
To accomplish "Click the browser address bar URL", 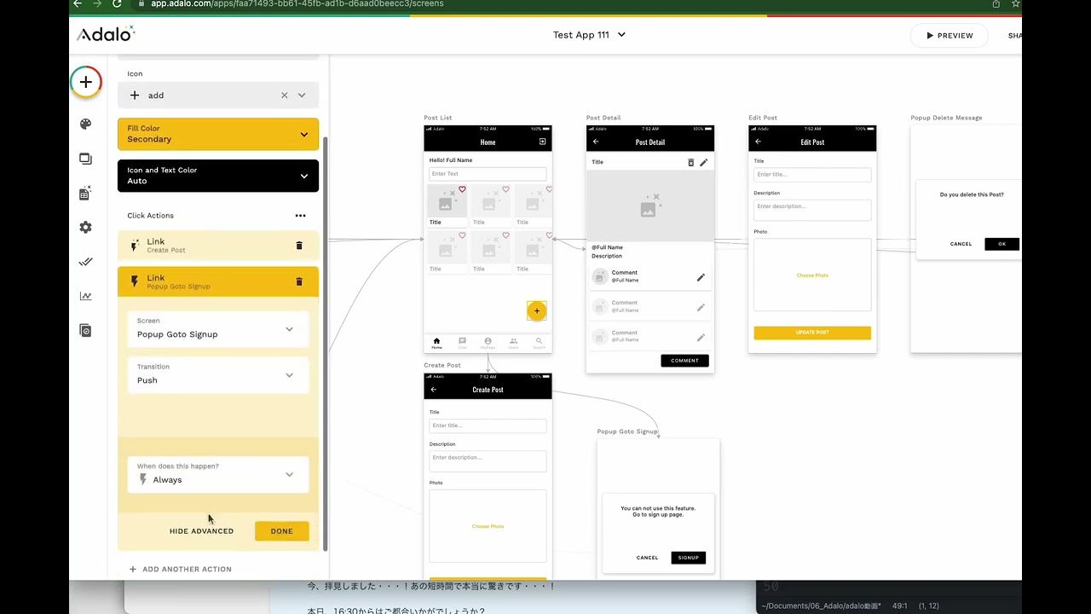I will (297, 4).
